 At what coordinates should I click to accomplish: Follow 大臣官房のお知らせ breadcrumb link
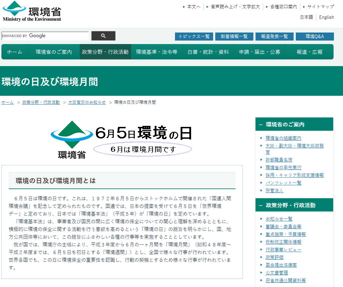tap(87, 102)
